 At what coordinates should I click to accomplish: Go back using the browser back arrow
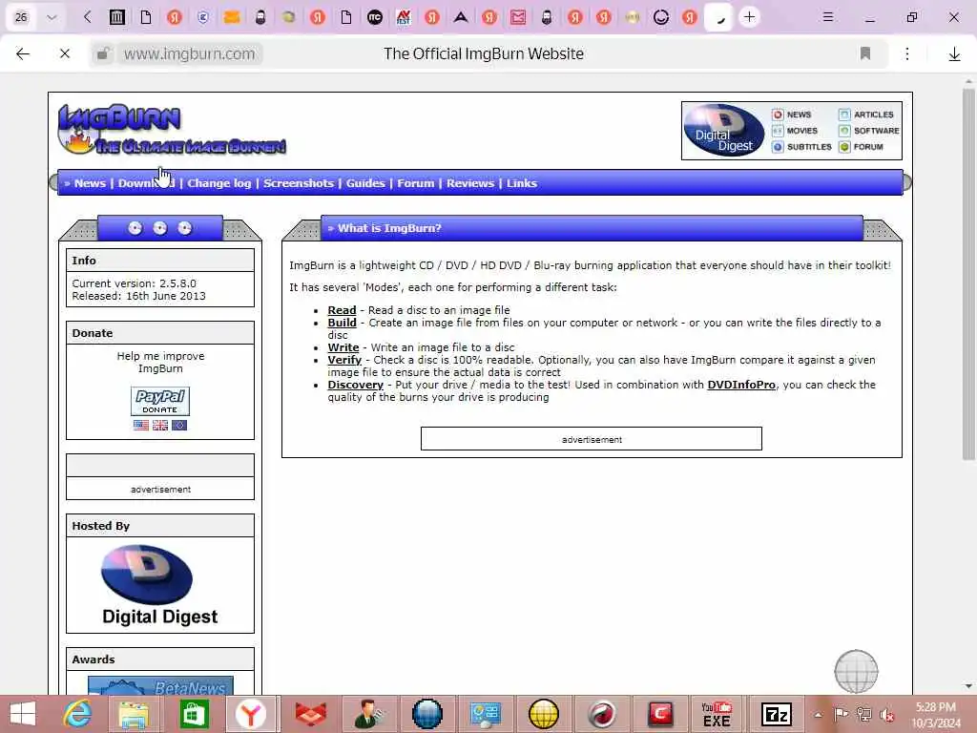click(23, 53)
